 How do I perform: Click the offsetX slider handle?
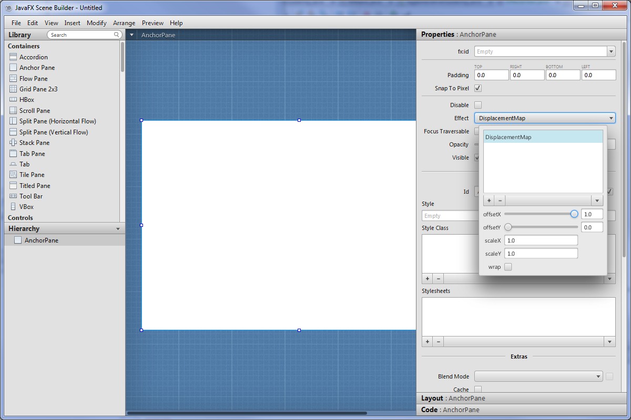click(x=574, y=214)
